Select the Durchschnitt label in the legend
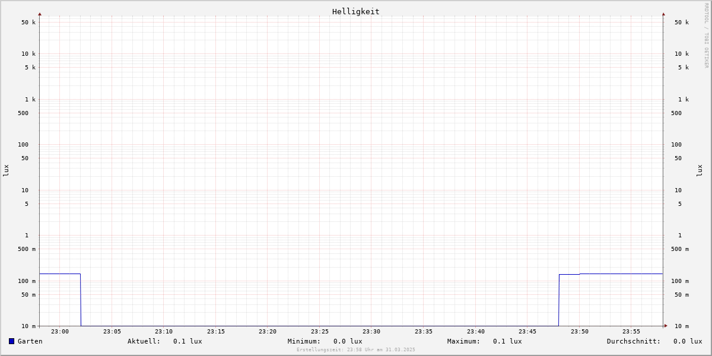This screenshot has width=712, height=356. click(634, 341)
